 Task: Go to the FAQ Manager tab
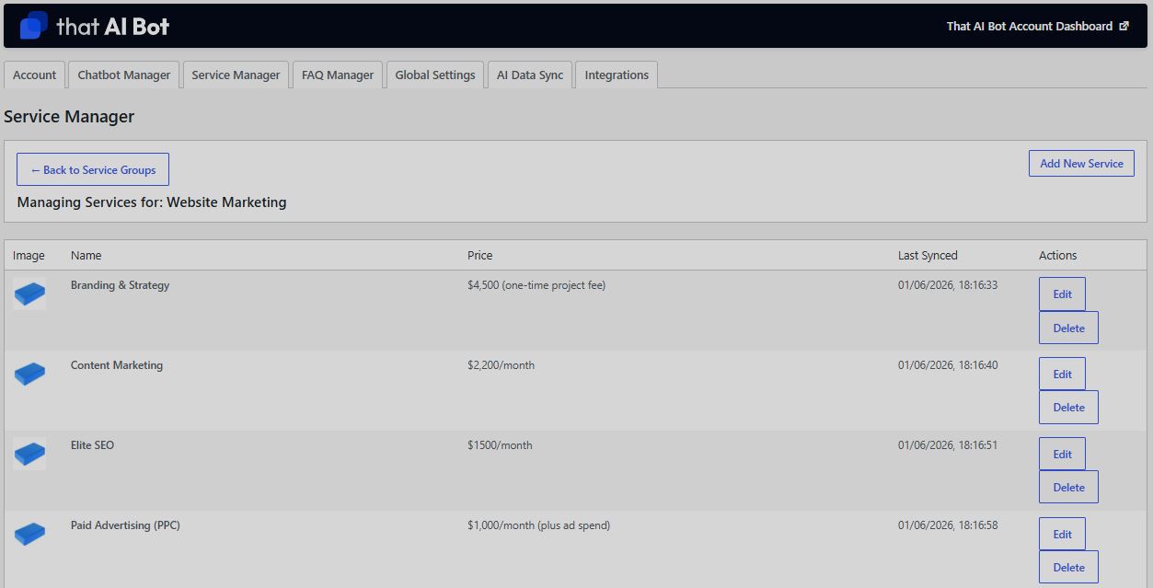click(338, 75)
